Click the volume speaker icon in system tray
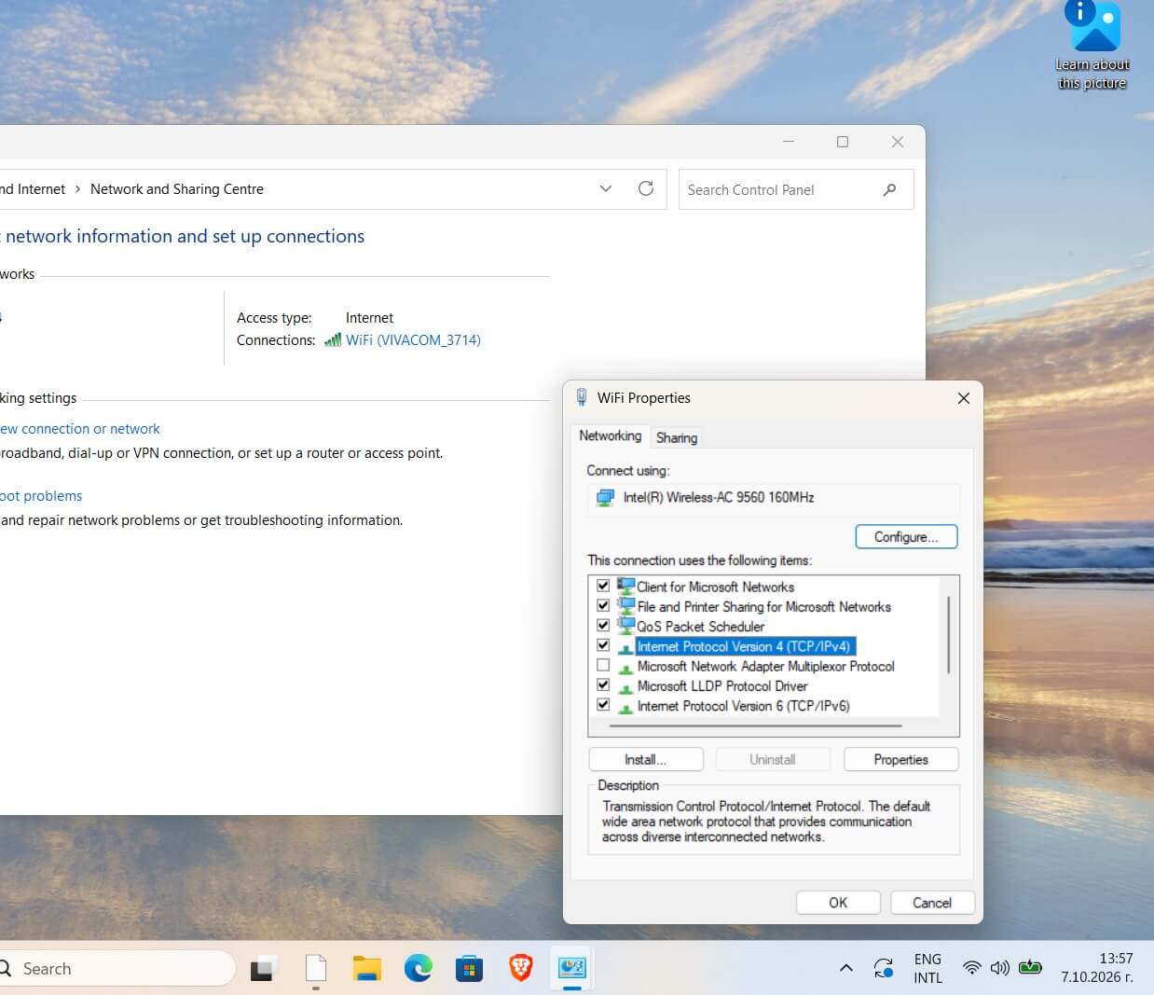Viewport: 1154px width, 995px height. coord(999,968)
